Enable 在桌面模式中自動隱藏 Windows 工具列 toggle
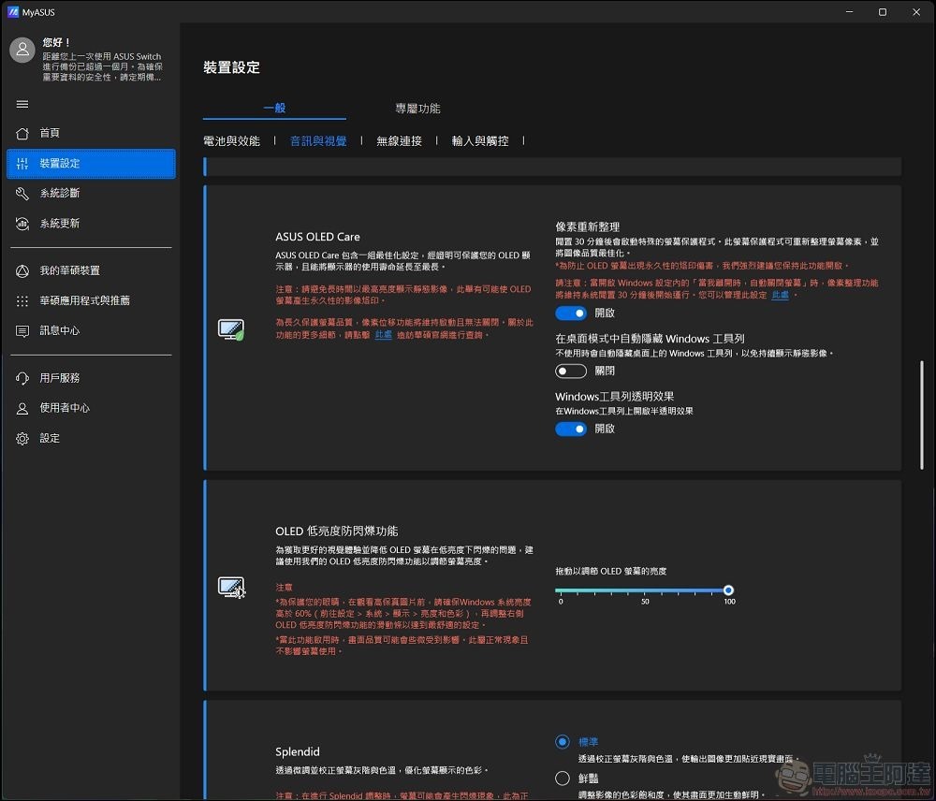Screen dimensions: 936x801 coord(571,371)
